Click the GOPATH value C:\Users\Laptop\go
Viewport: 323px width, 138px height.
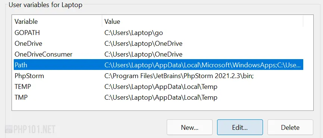134,33
